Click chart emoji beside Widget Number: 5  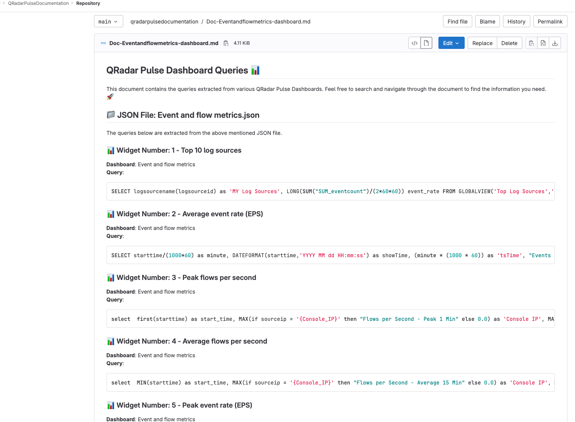pyautogui.click(x=111, y=405)
